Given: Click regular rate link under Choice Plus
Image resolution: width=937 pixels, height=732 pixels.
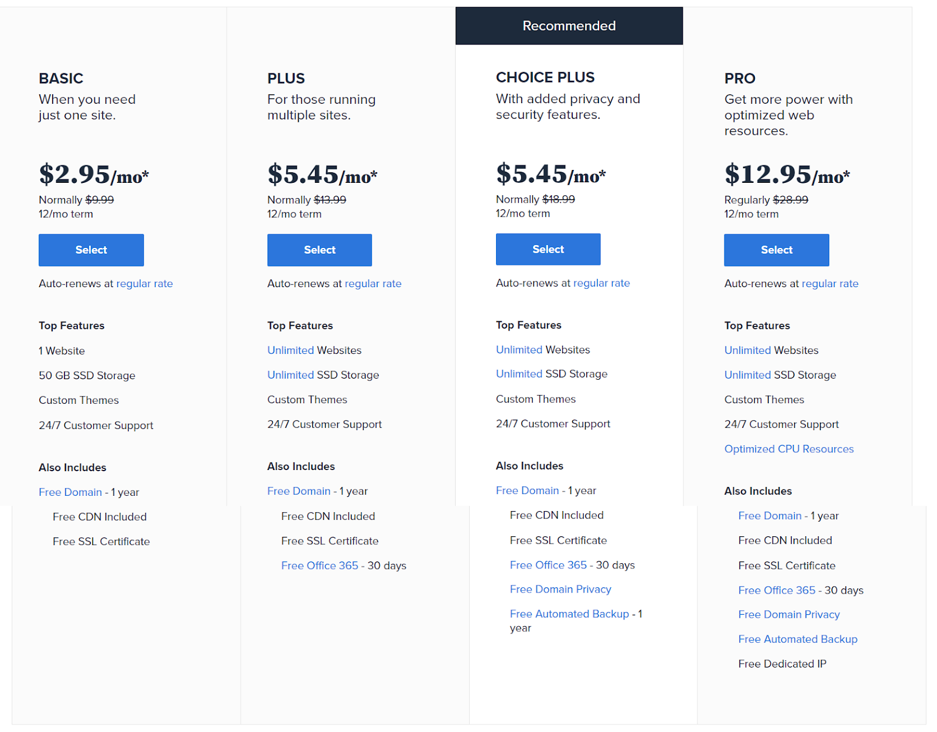Looking at the screenshot, I should tap(601, 283).
